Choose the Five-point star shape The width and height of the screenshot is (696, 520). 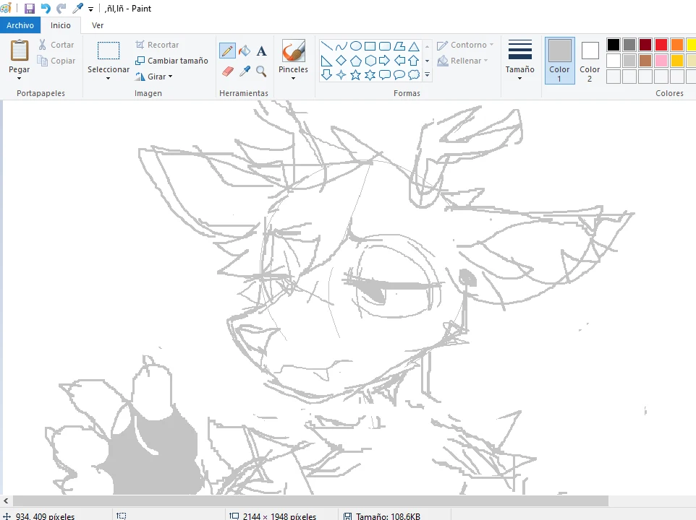coord(355,75)
